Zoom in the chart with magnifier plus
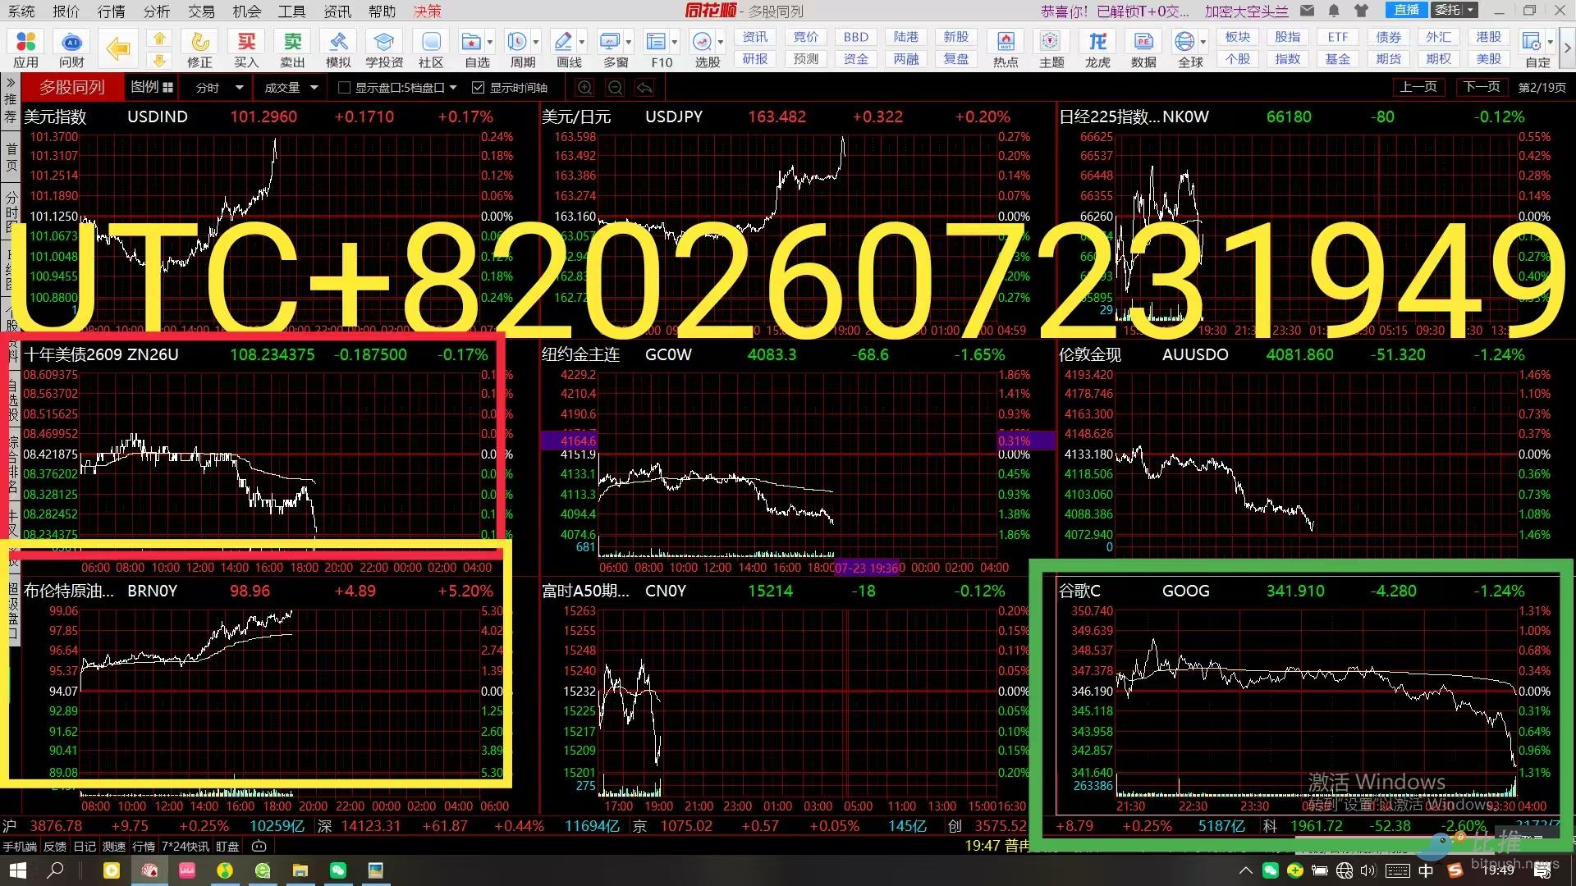The height and width of the screenshot is (886, 1576). (x=584, y=88)
